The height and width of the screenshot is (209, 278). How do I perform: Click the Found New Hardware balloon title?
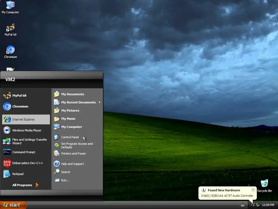(x=224, y=190)
